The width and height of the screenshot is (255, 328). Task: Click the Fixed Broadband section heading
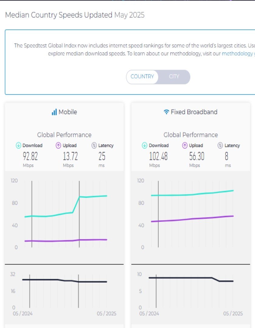(x=194, y=112)
